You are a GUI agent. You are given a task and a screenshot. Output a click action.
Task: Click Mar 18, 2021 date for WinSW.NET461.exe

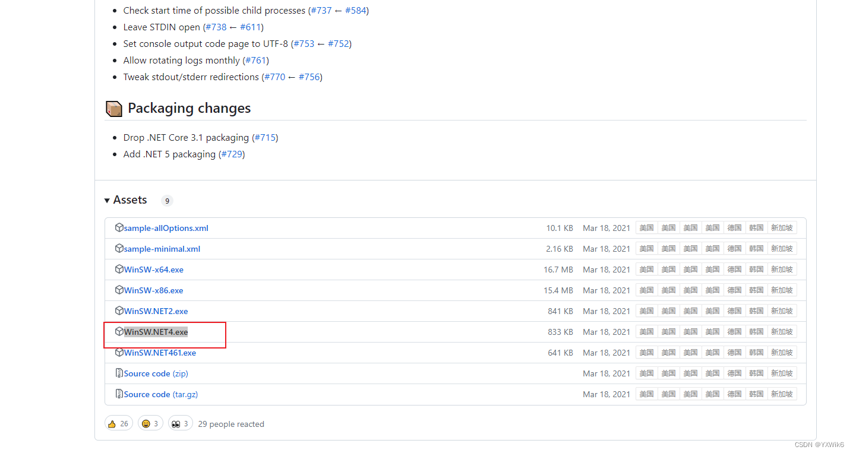(606, 353)
